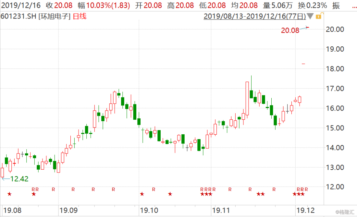Select the tall red November candle reaching 17.30

pyautogui.click(x=247, y=98)
